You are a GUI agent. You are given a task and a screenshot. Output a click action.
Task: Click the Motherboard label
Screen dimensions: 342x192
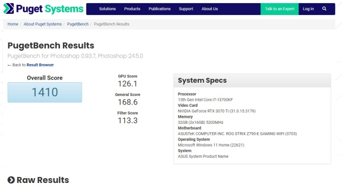[x=189, y=128]
